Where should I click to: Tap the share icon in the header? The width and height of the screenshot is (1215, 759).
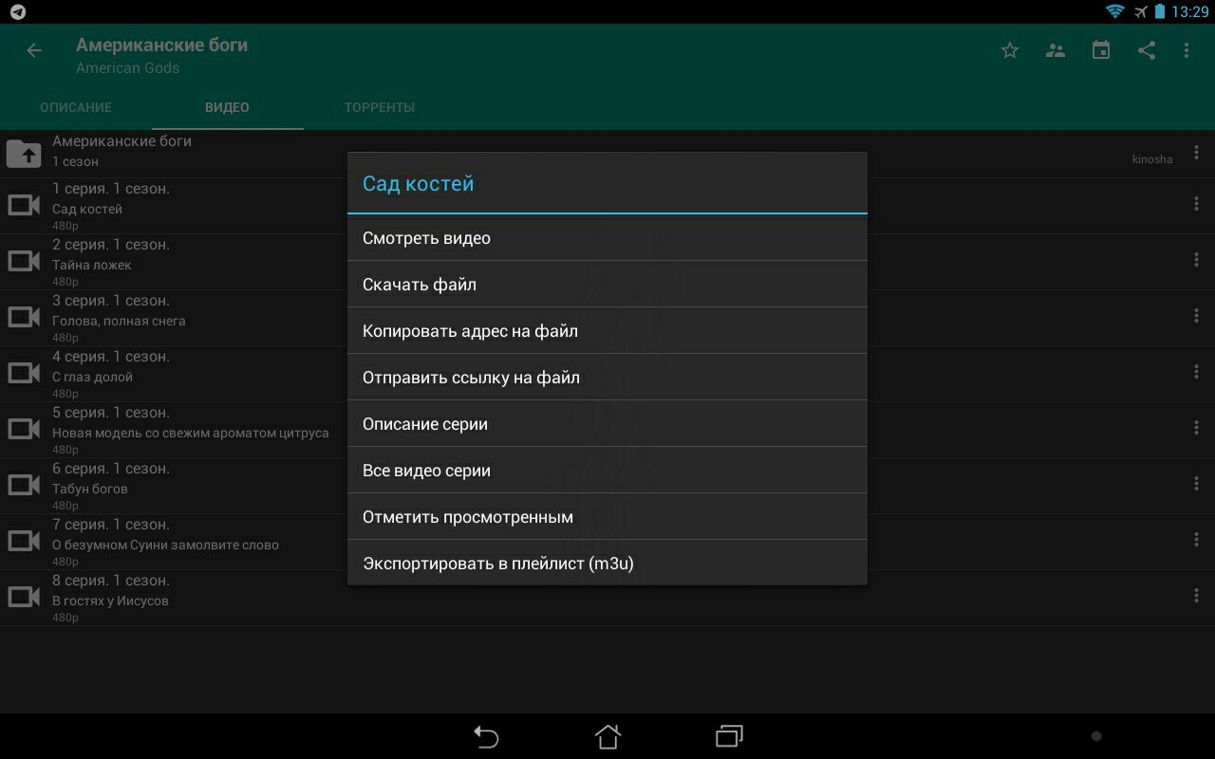click(x=1147, y=50)
